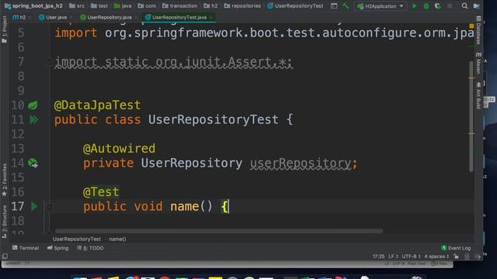Screen dimensions: 497x279
Task: Toggle read-only lock icon in status bar
Action: (x=456, y=257)
